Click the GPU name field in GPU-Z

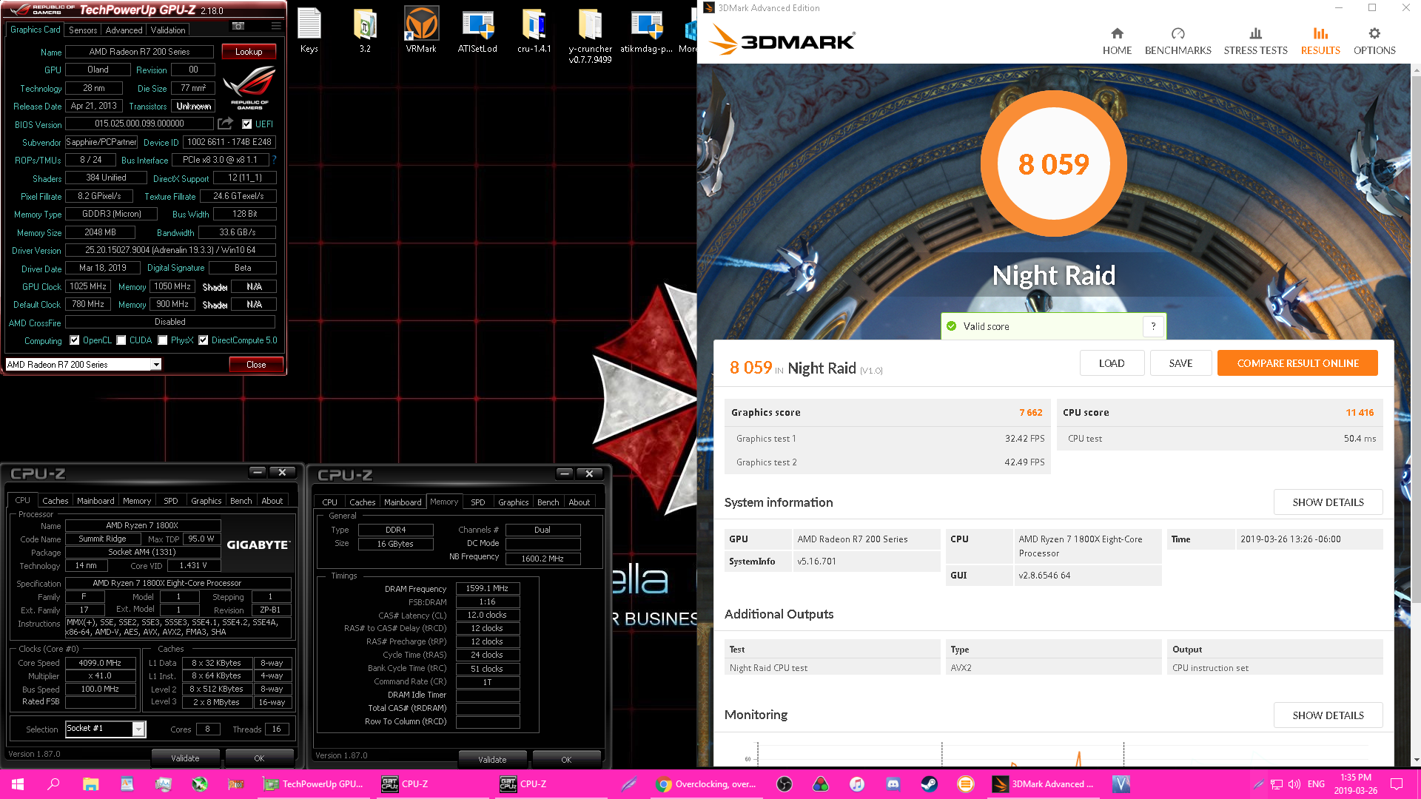pyautogui.click(x=140, y=52)
